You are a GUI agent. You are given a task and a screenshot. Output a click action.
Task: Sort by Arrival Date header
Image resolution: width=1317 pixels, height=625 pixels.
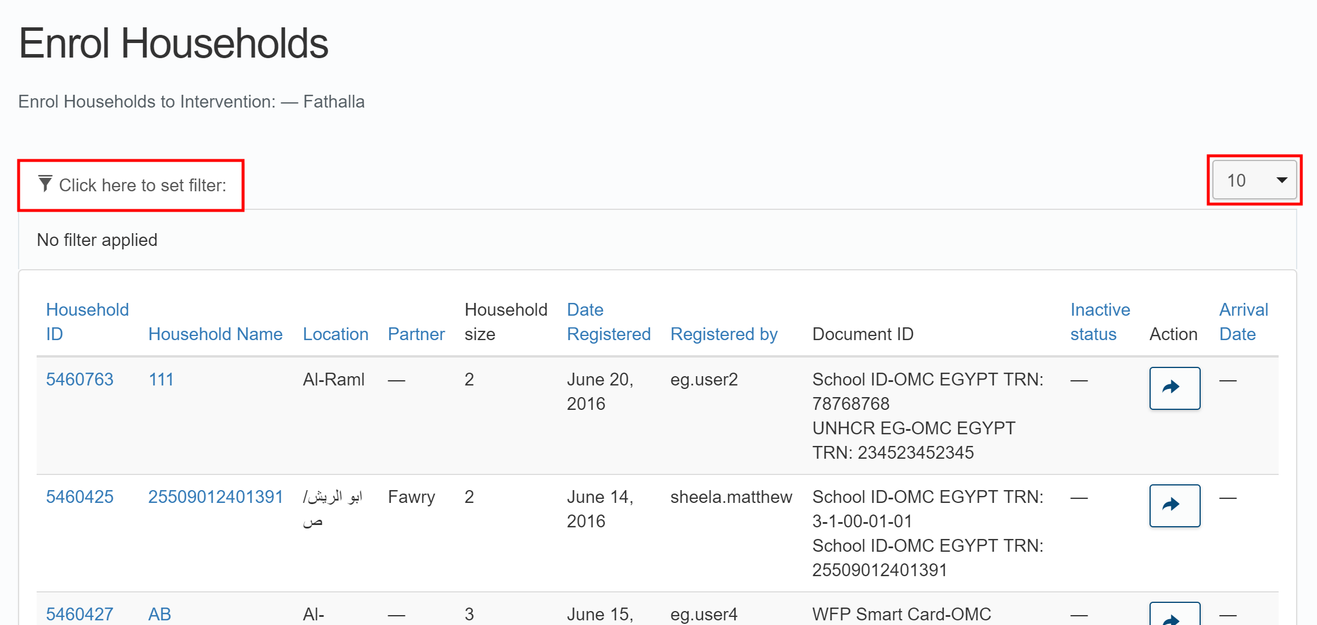click(x=1243, y=322)
